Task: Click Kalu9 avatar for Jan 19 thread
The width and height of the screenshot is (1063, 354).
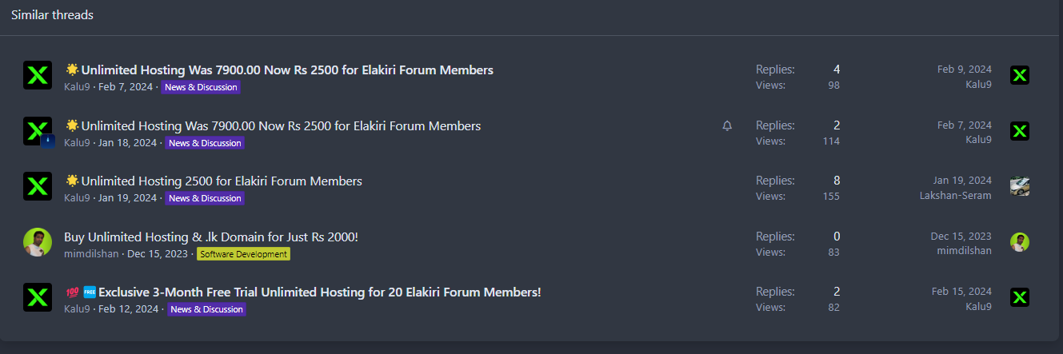Action: 38,186
